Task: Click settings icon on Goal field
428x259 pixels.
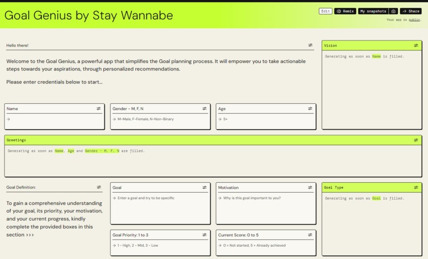Action: coord(204,187)
